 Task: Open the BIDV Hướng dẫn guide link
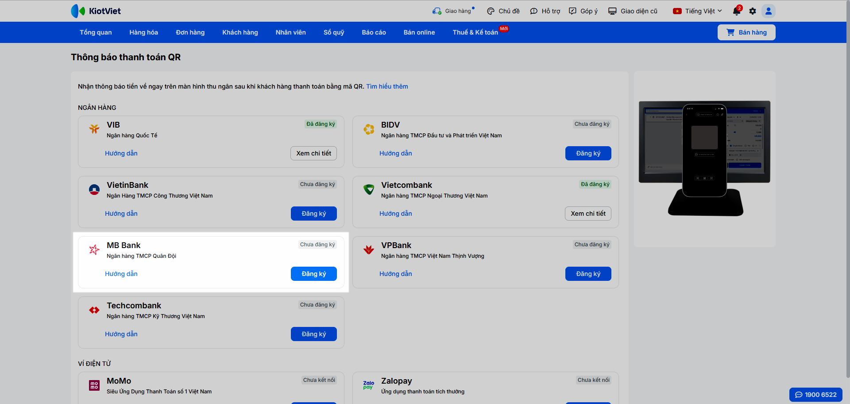point(396,153)
